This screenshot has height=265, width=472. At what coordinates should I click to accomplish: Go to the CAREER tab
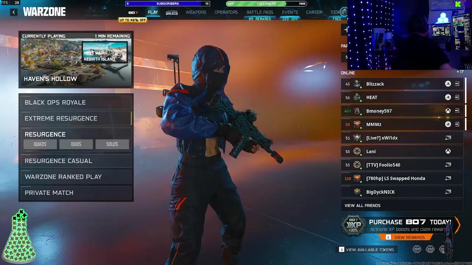[x=314, y=12]
